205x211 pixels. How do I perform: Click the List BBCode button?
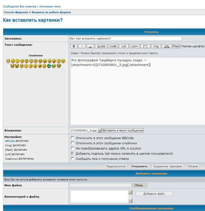click(124, 46)
